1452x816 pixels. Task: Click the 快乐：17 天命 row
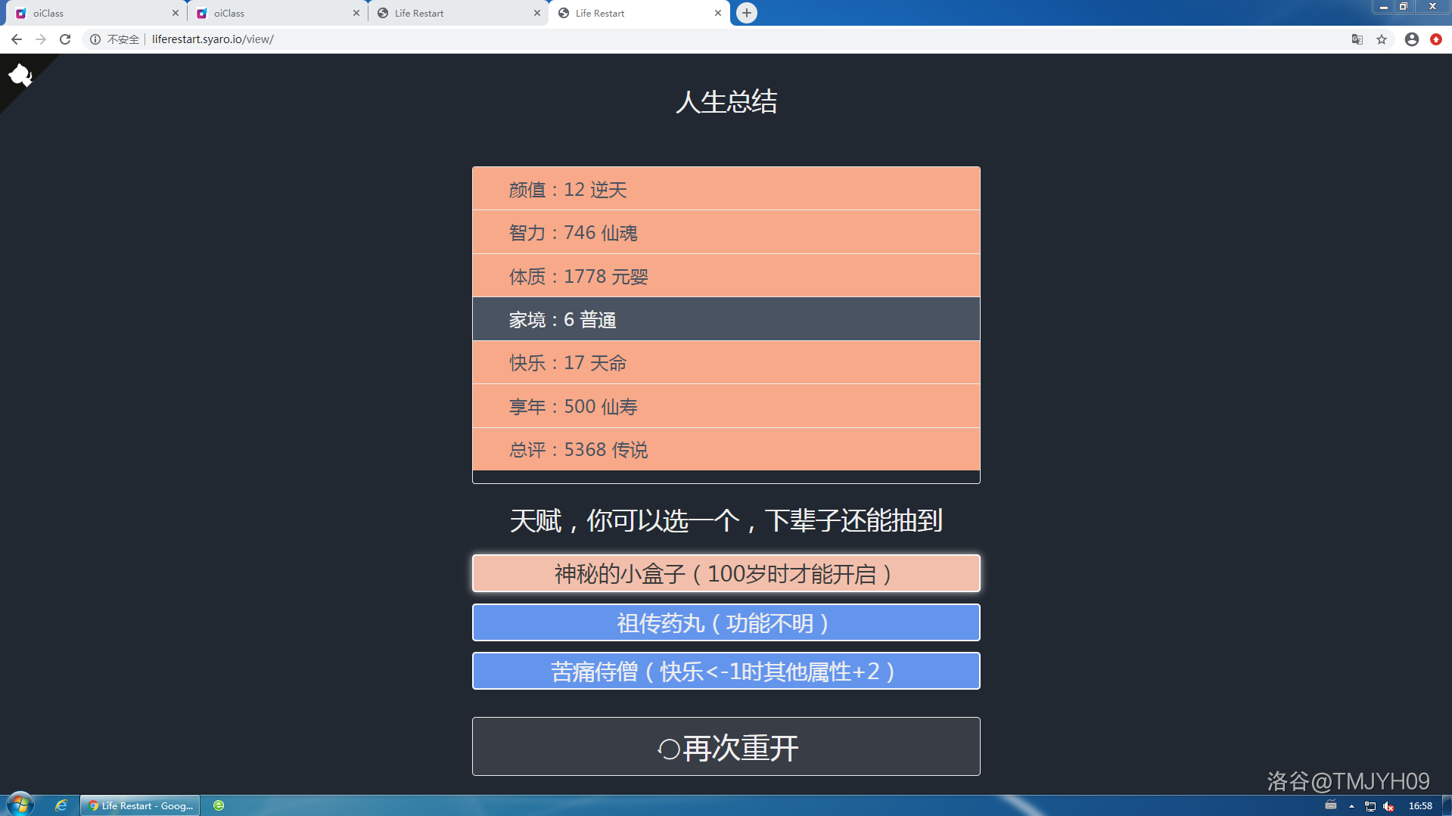[x=726, y=363]
